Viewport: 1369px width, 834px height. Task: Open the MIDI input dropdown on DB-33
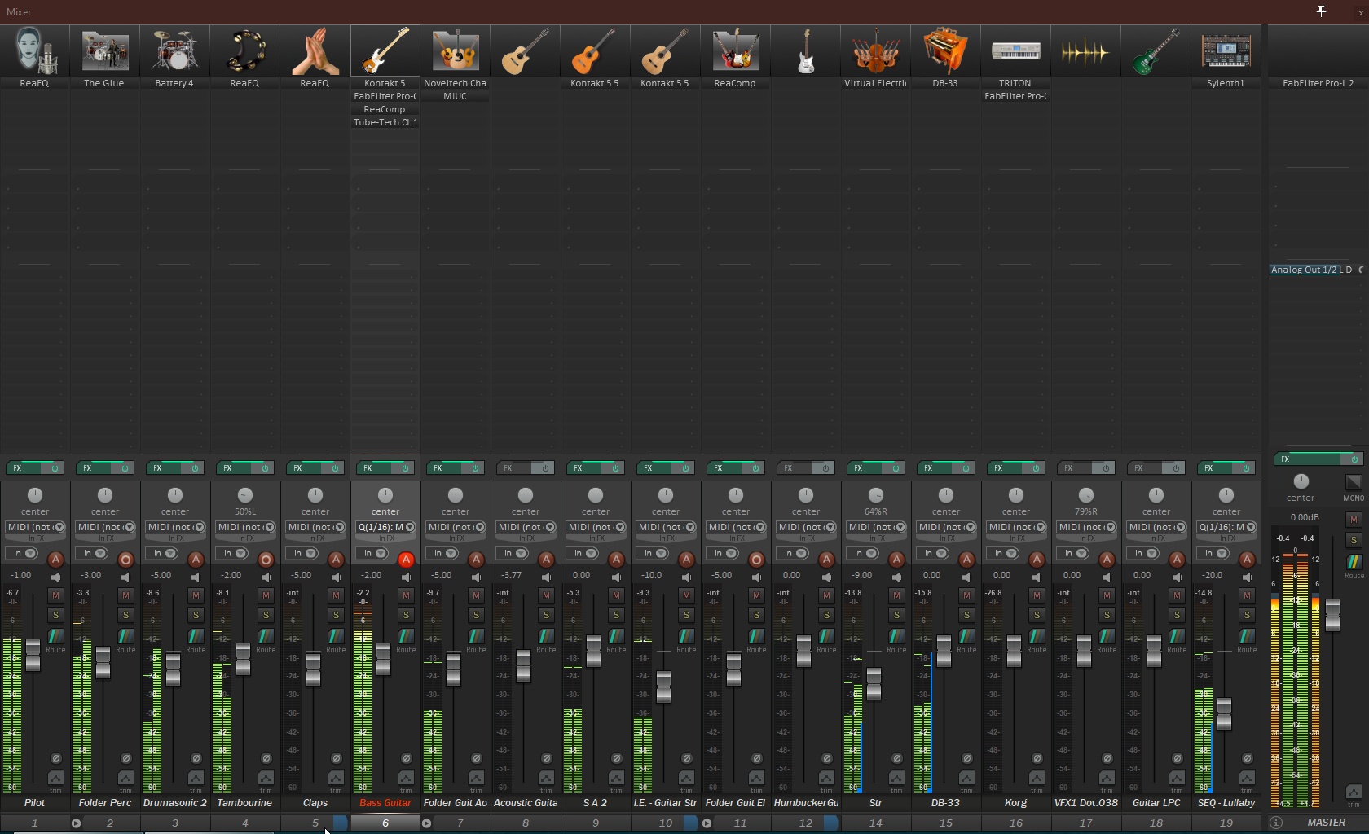(x=946, y=527)
